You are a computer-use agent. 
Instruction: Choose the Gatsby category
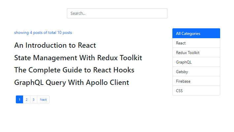tap(196, 71)
